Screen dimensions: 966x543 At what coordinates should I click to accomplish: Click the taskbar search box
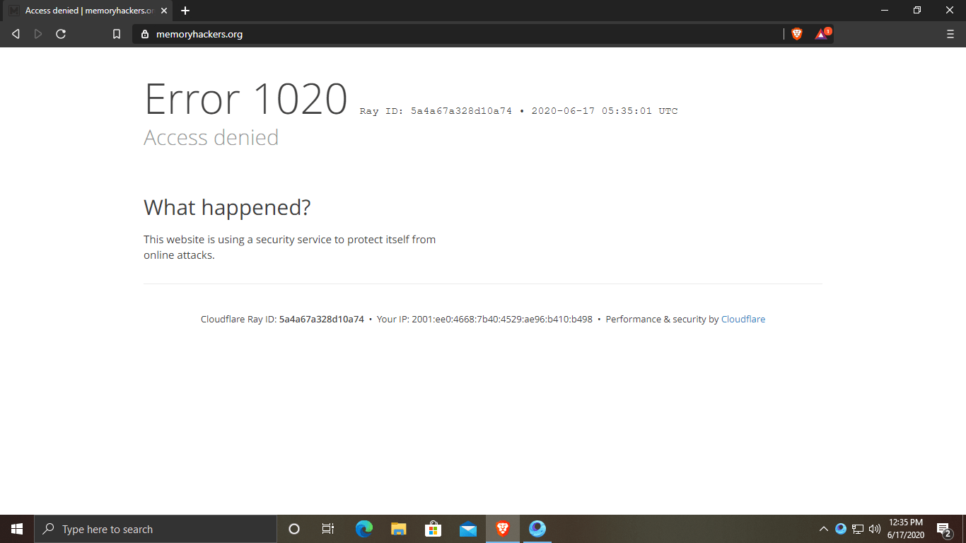[x=156, y=529]
